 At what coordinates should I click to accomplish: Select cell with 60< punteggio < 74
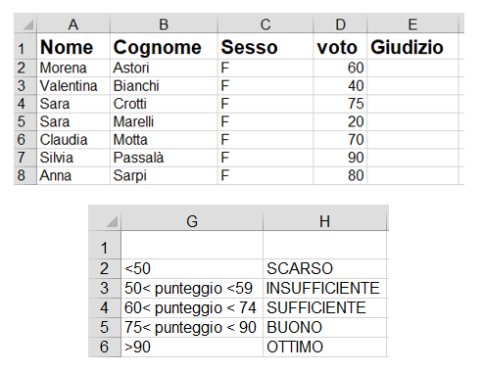[192, 307]
